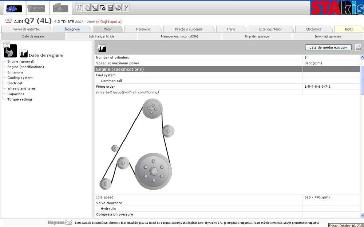Click the diagonal pencil toolbar icon

95,8
